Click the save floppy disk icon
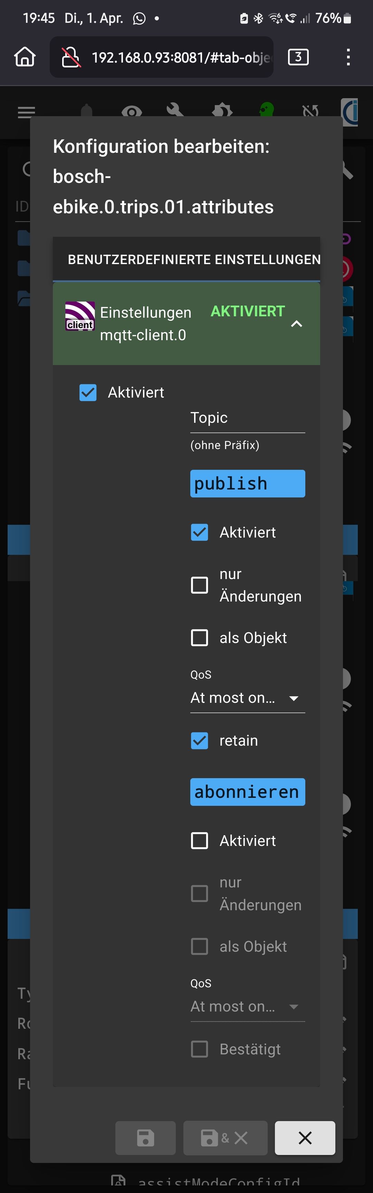Image resolution: width=373 pixels, height=1193 pixels. coord(145,1137)
